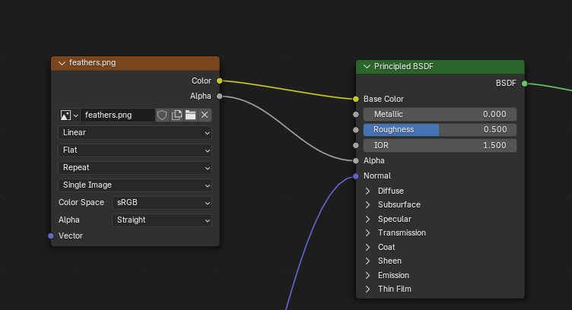Click the duplicate image datablock icon
Screen dimensions: 572x310
click(176, 115)
